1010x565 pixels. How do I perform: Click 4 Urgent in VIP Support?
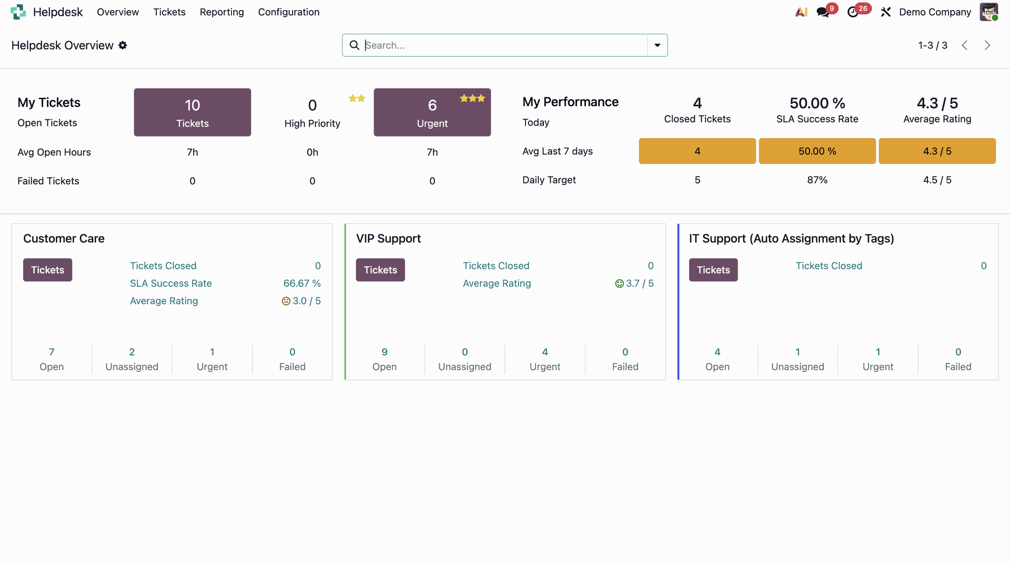(545, 359)
